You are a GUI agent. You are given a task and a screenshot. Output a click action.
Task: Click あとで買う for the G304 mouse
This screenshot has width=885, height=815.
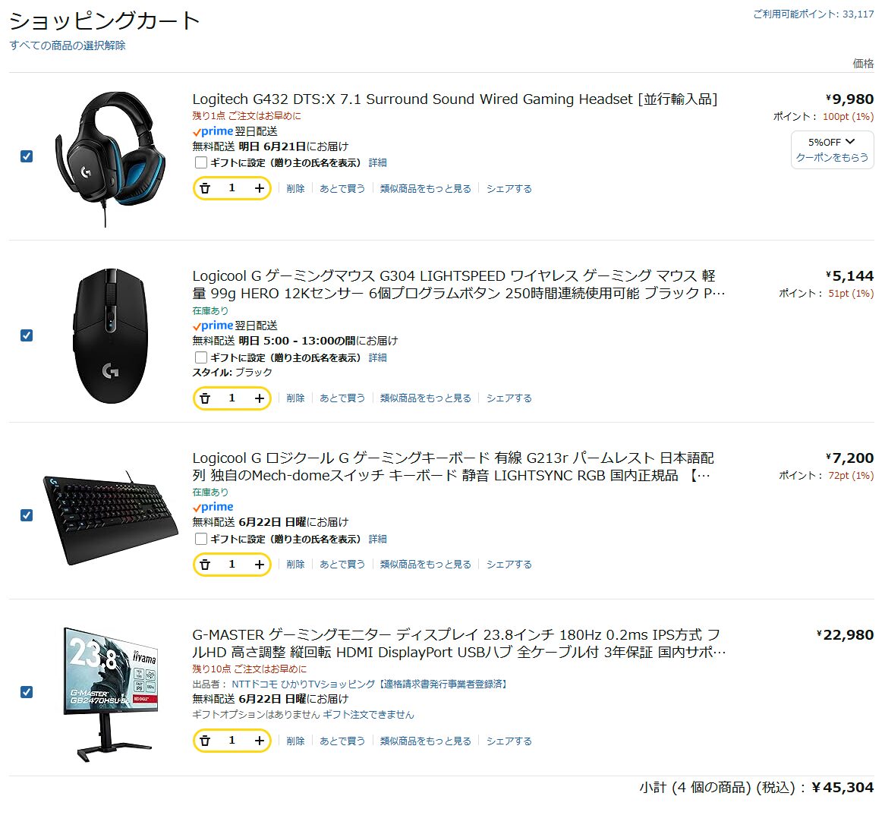pyautogui.click(x=342, y=398)
